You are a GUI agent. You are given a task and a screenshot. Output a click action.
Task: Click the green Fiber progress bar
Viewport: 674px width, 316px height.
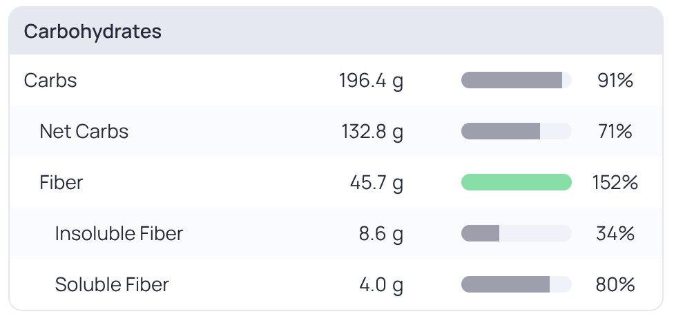517,182
